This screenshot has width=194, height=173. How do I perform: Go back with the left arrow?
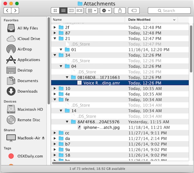(x=8, y=11)
